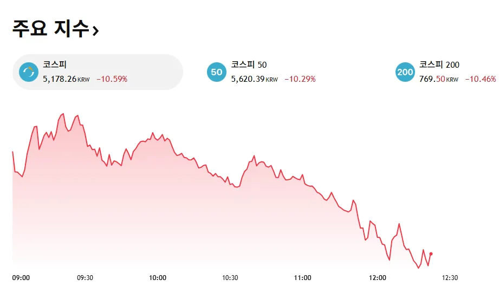Select the 코스피 index tab

tap(98, 71)
